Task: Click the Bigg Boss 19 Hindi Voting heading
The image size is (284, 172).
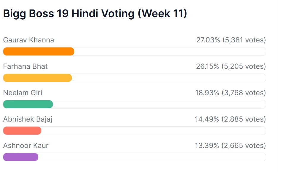Action: point(95,14)
